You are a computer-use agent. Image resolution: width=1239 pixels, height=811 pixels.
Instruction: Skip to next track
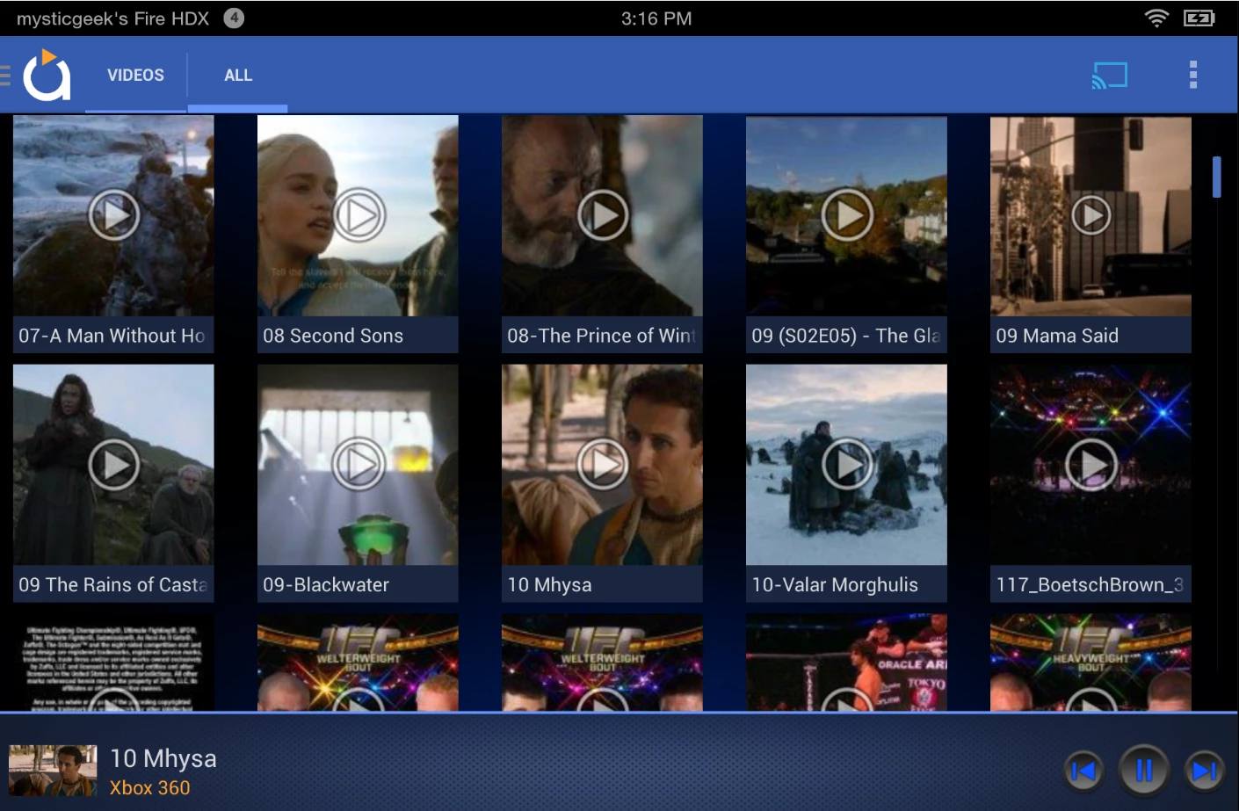1205,771
